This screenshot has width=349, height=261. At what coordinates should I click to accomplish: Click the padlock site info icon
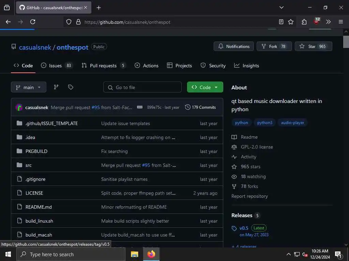[x=78, y=22]
